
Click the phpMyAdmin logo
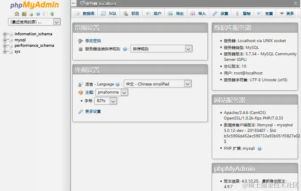[34, 5]
